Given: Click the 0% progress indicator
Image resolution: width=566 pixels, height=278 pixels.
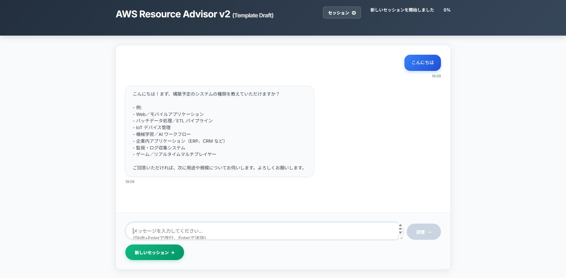Looking at the screenshot, I should 447,10.
